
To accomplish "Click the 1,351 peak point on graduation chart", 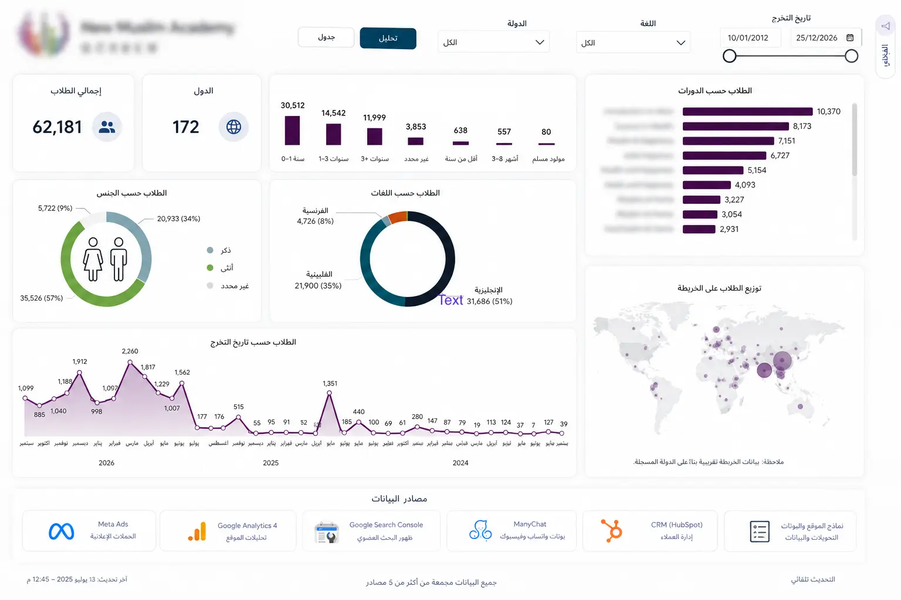I will pyautogui.click(x=329, y=393).
